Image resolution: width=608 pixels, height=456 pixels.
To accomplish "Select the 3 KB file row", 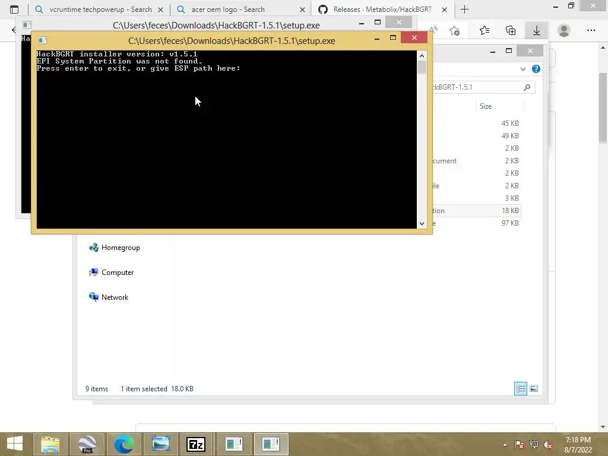I will pos(477,198).
